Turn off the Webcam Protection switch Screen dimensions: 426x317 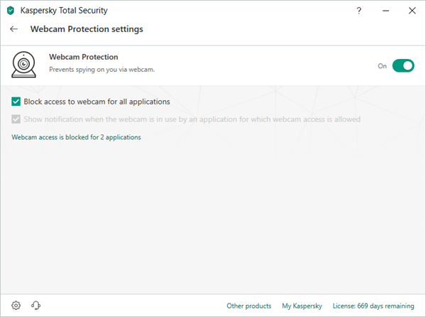point(403,65)
